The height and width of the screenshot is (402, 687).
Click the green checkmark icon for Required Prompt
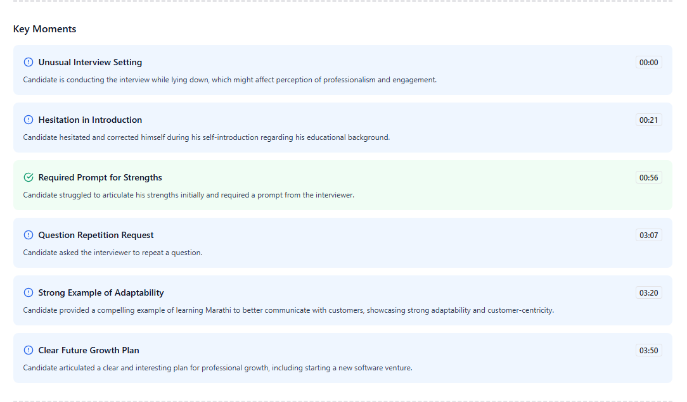click(28, 177)
